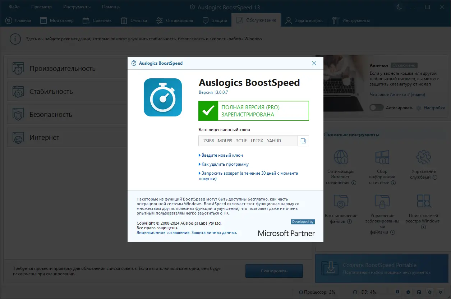Click the Запросить возврат link
Image resolution: width=451 pixels, height=299 pixels.
pyautogui.click(x=248, y=176)
